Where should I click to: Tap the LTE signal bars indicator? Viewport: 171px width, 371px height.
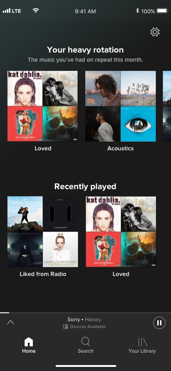7,11
